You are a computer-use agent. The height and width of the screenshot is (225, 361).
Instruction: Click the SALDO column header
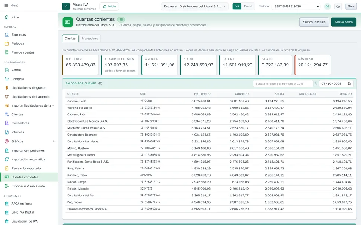coord(279,94)
